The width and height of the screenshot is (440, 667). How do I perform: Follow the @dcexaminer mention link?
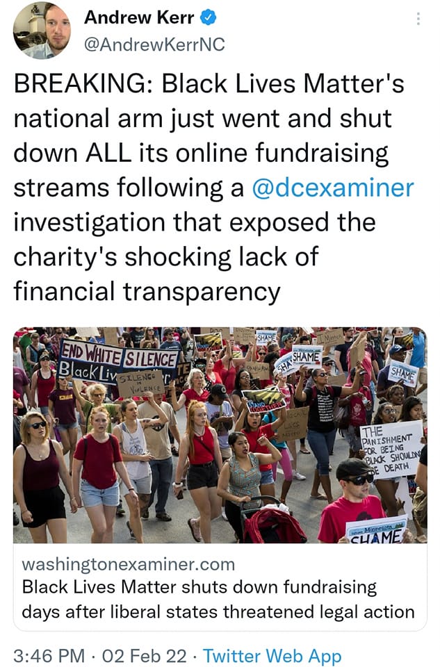click(x=333, y=188)
